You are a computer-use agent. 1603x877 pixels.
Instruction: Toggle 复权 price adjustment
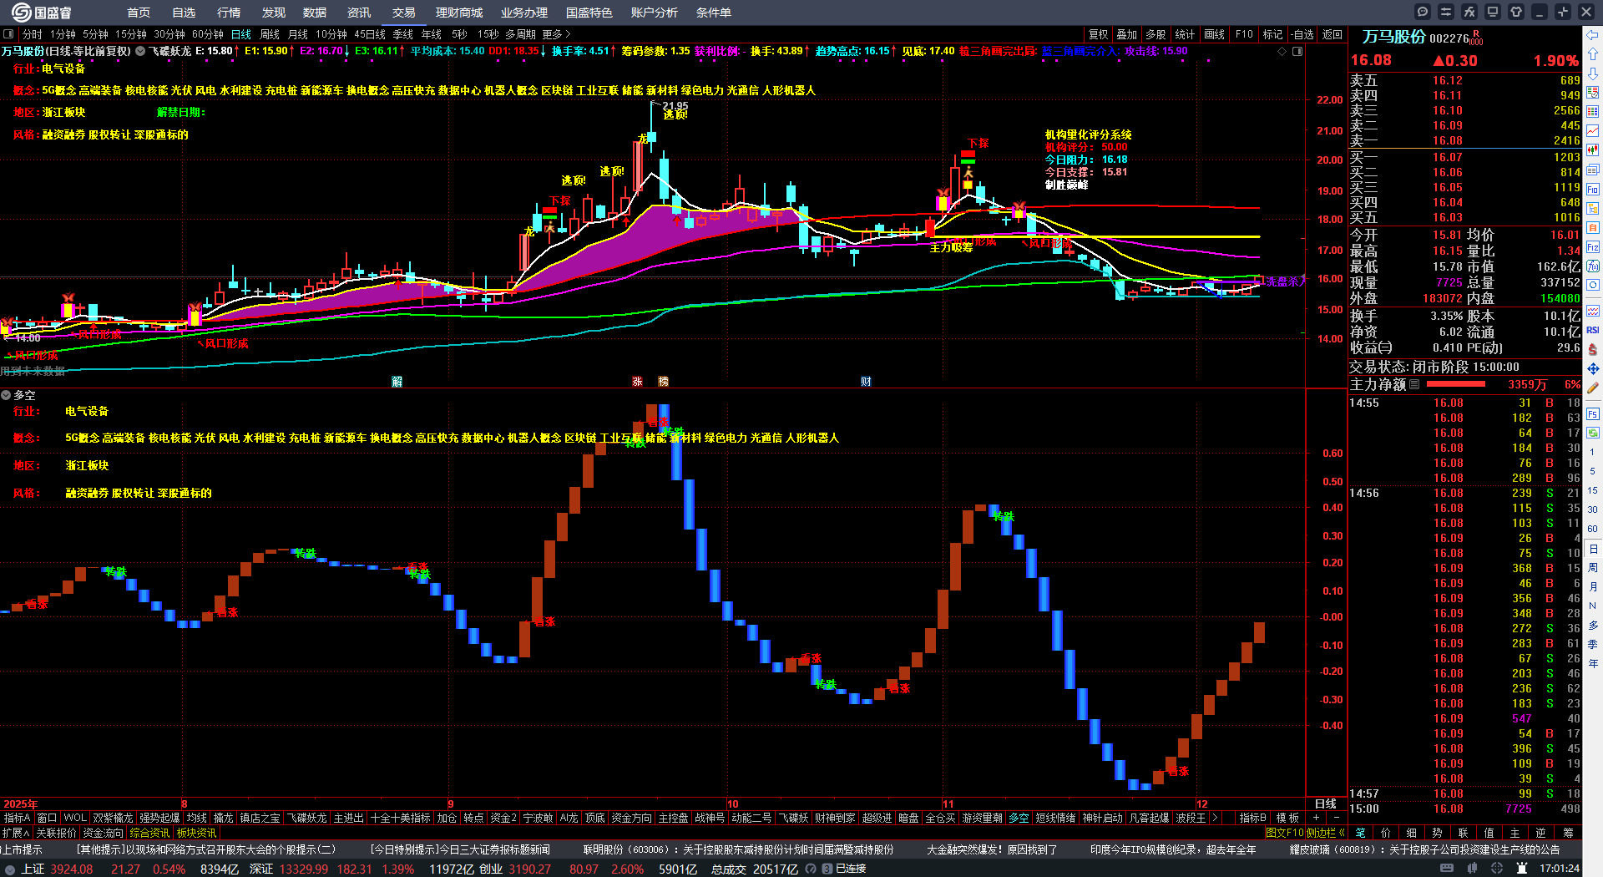(x=1098, y=34)
